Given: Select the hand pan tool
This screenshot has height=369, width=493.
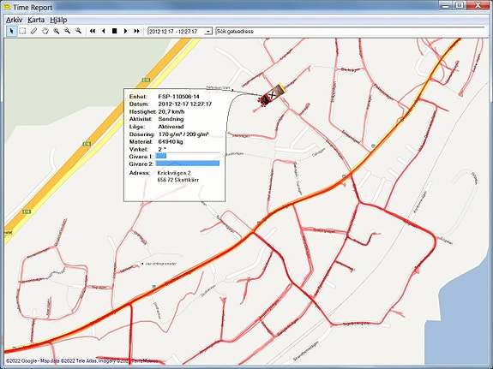Looking at the screenshot, I should pyautogui.click(x=45, y=31).
